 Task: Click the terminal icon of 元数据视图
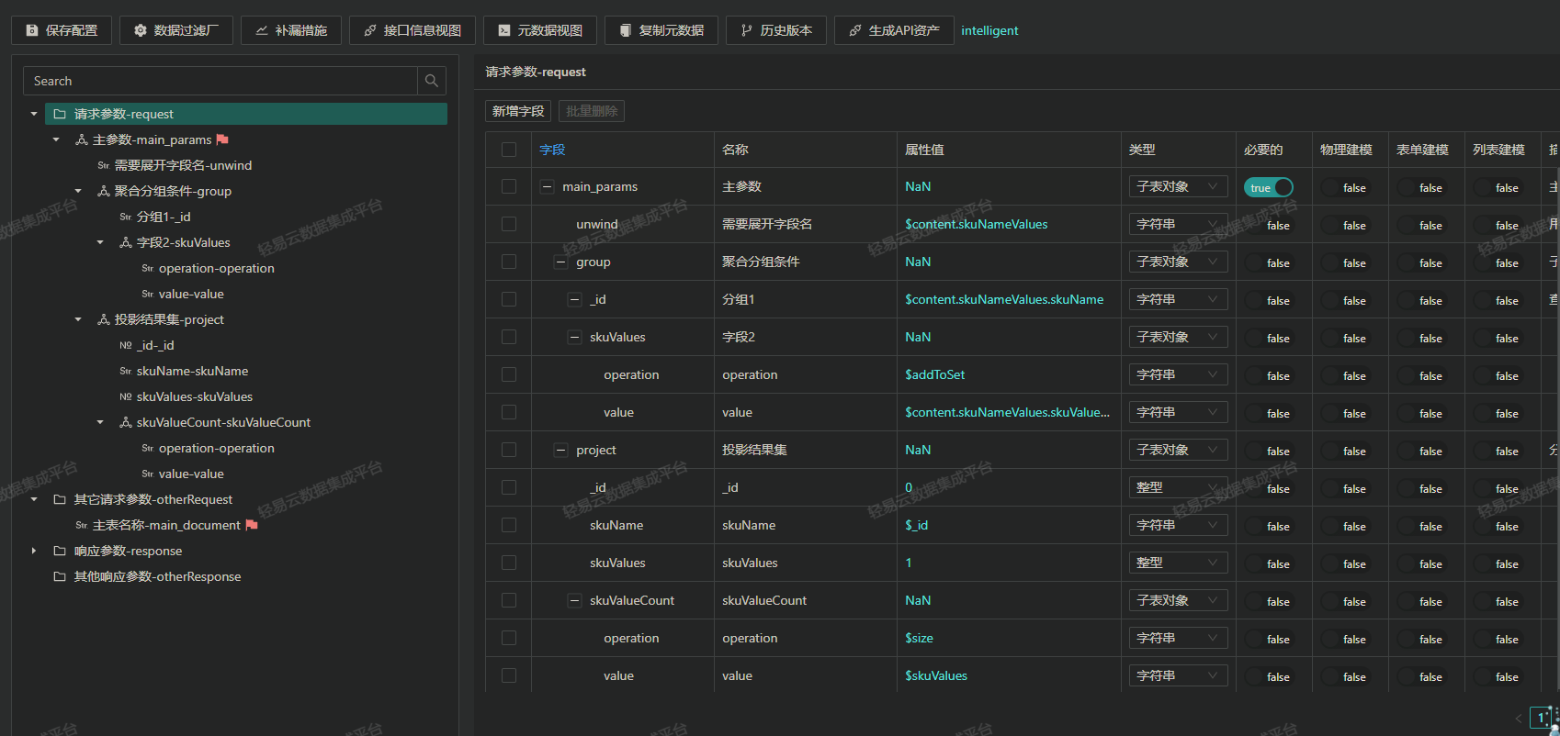504,30
